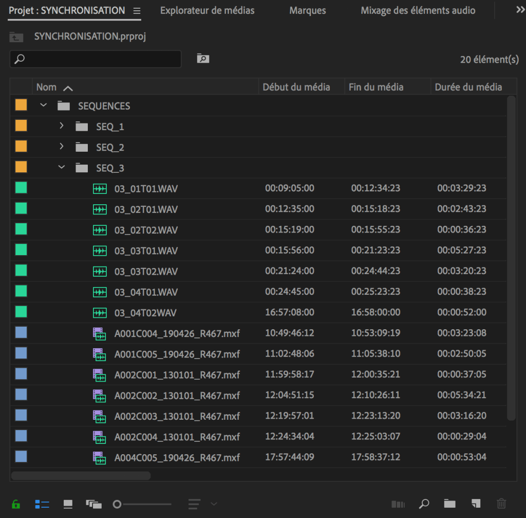Screen dimensions: 526x518
Task: Switch to Explorateur de médias tab
Action: coord(207,11)
